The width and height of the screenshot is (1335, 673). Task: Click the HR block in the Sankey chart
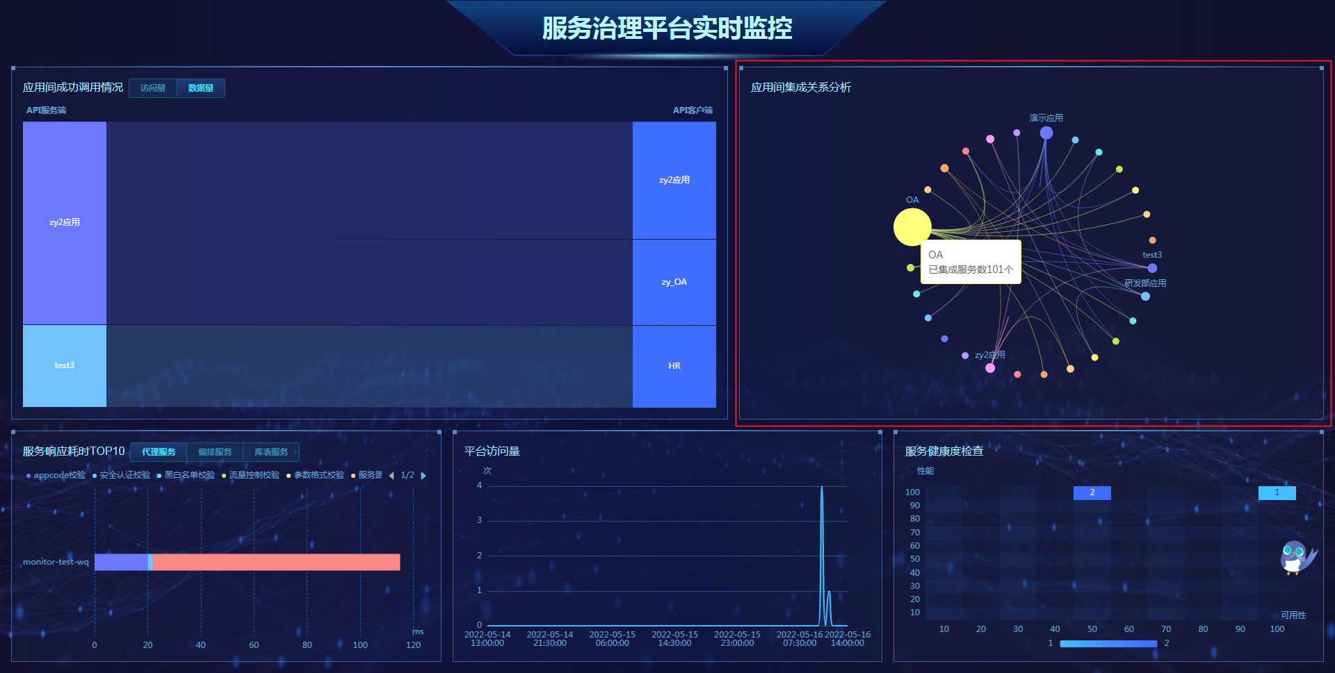tap(673, 366)
